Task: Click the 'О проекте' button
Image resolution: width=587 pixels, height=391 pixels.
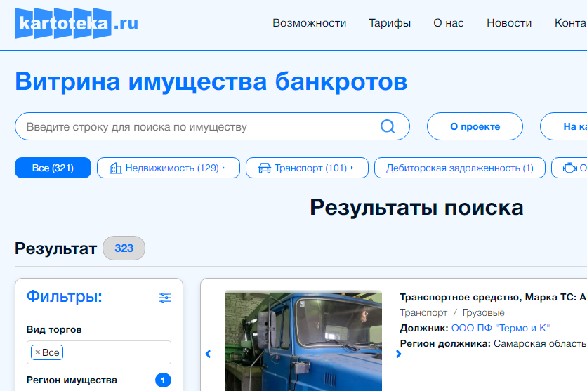Action: (475, 126)
